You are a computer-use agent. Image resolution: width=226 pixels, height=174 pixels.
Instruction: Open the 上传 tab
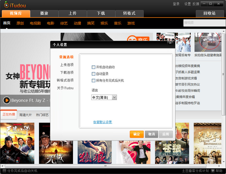(x=72, y=14)
